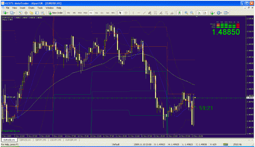Open the Navigator folder-star icon
255x147 pixels.
click(x=31, y=13)
